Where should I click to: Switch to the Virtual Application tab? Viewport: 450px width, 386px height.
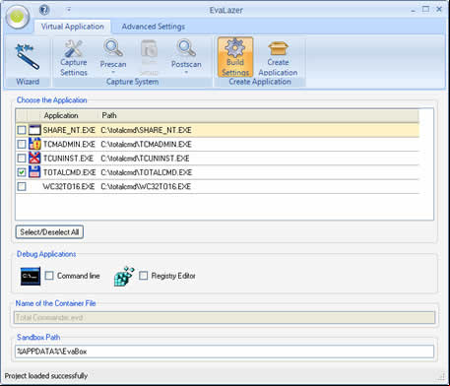click(73, 27)
